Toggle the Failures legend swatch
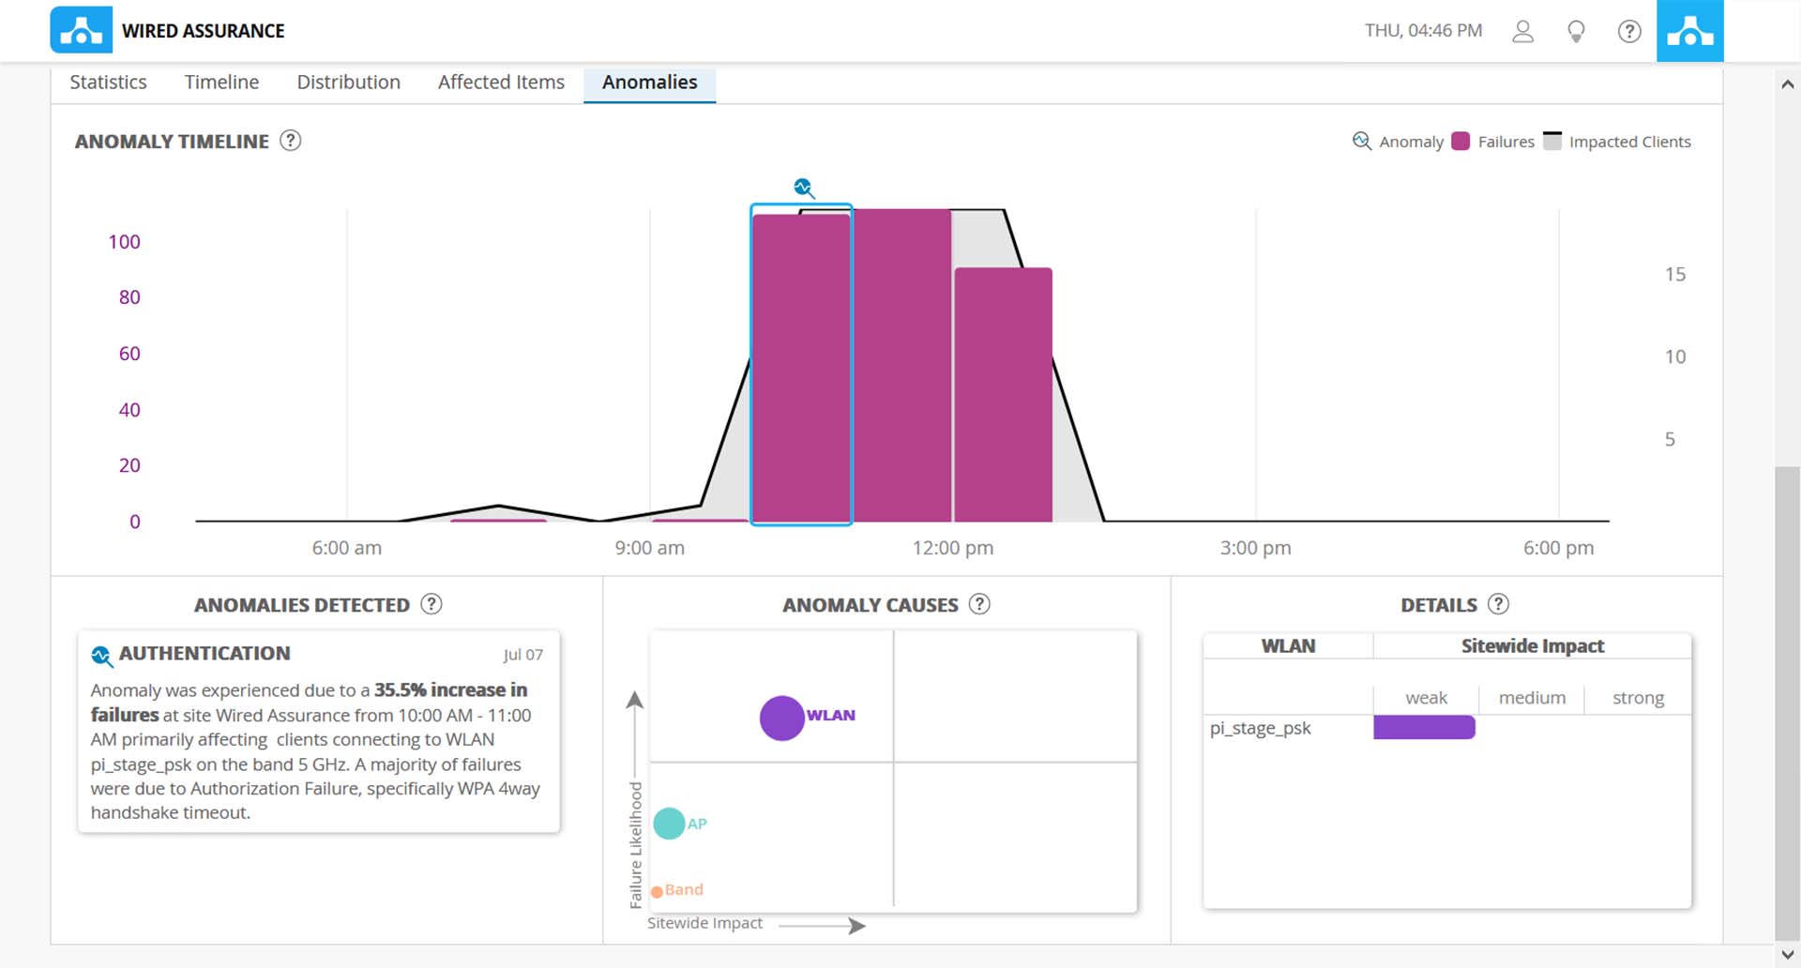 (x=1460, y=142)
